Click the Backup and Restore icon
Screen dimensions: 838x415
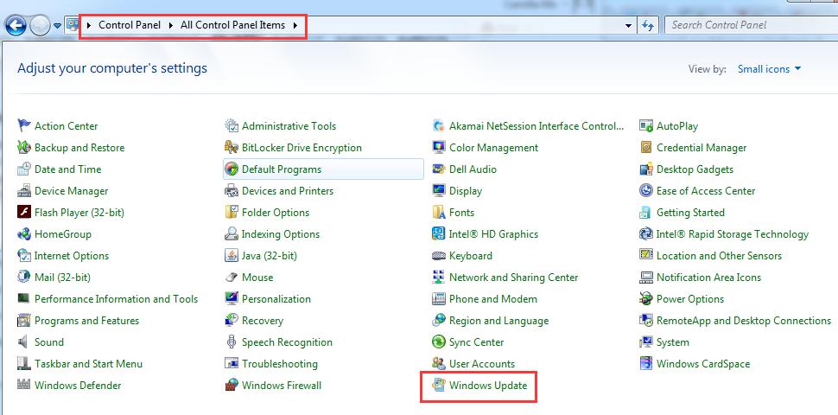[24, 148]
